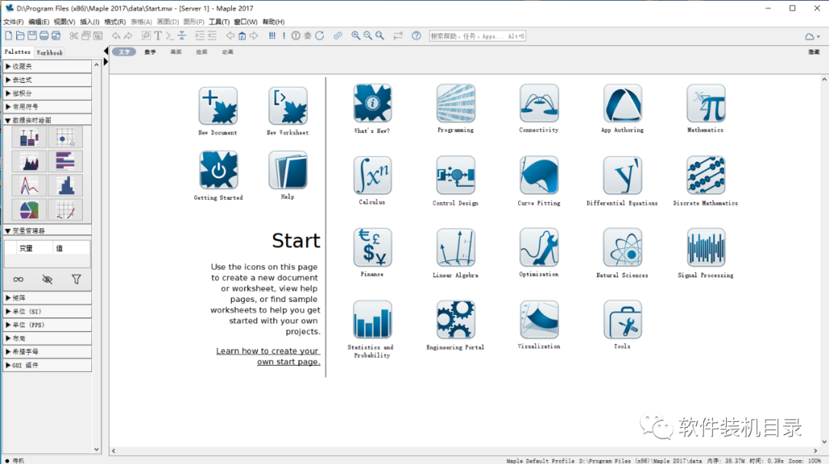Open the Help book icon
The height and width of the screenshot is (464, 829).
tap(288, 170)
